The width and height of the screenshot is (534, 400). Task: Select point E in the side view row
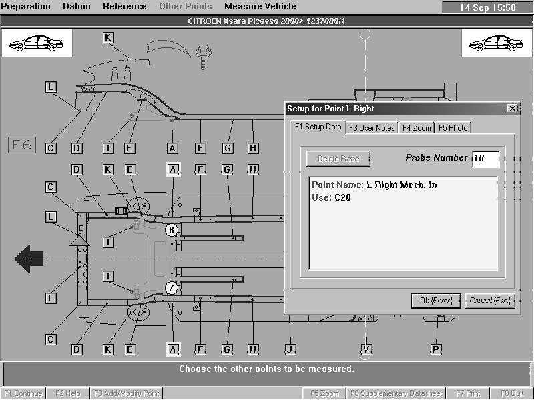coord(129,148)
